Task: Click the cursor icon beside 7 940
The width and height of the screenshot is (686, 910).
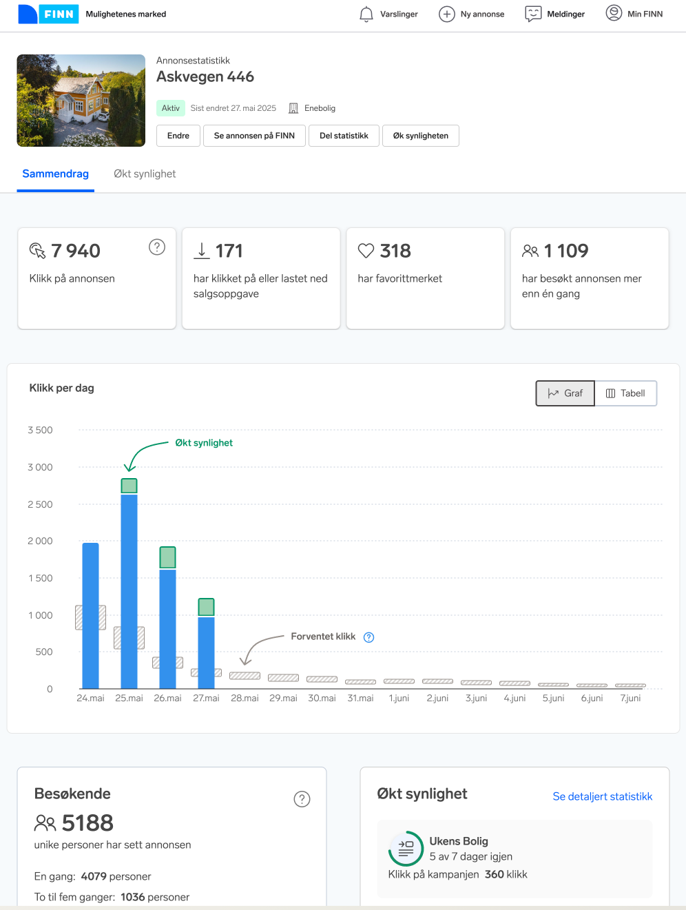Action: (37, 251)
